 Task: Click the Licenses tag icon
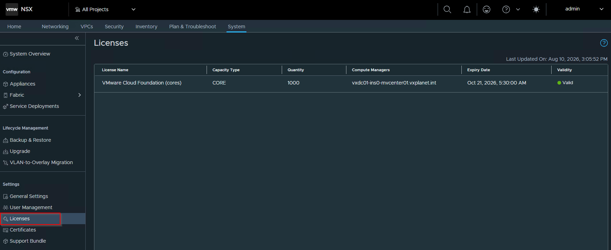[6, 219]
